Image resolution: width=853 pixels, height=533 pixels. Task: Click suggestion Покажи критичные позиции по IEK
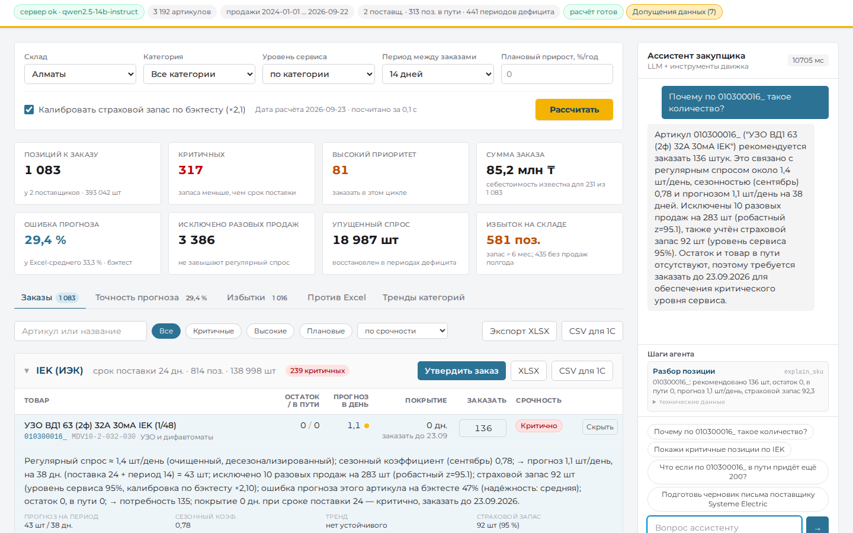(x=719, y=449)
